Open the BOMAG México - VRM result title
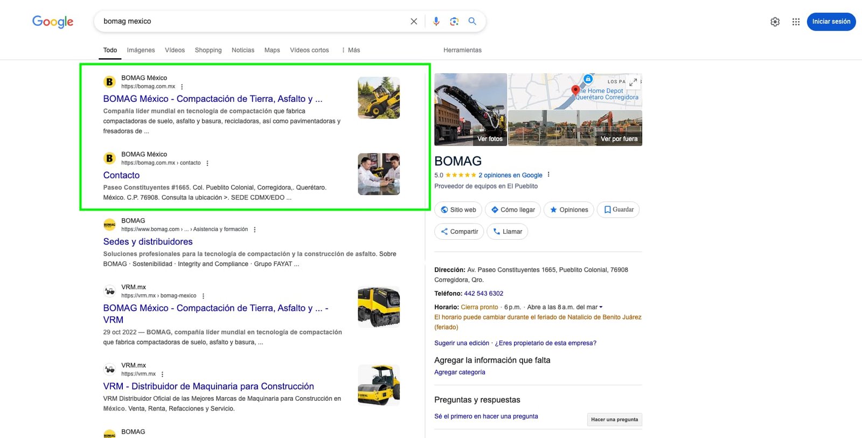 [215, 314]
